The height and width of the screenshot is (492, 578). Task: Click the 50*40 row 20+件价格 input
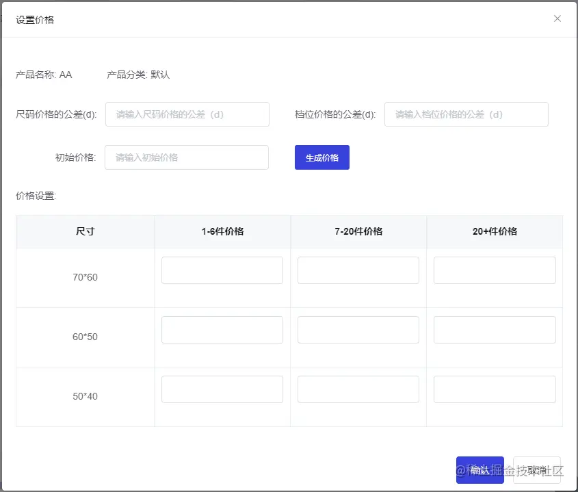click(495, 389)
